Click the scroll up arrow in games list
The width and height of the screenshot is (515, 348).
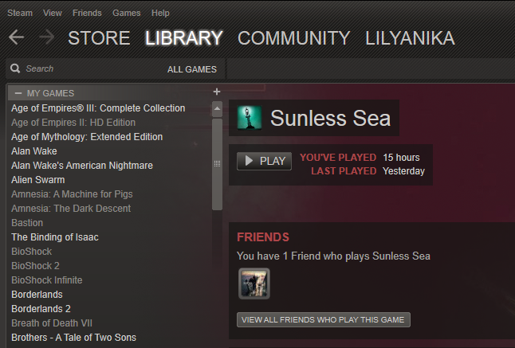coord(217,109)
